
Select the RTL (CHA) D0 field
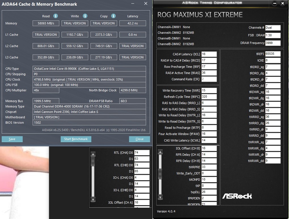point(142,152)
